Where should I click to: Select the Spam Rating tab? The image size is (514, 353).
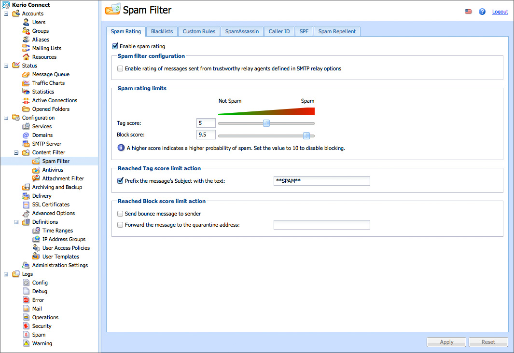[126, 31]
